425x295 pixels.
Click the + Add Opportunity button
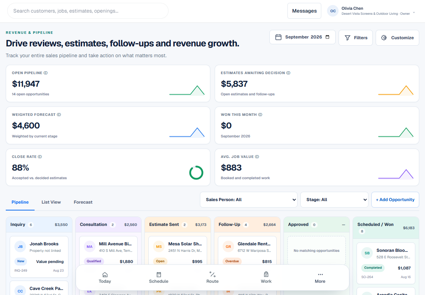[x=395, y=200]
